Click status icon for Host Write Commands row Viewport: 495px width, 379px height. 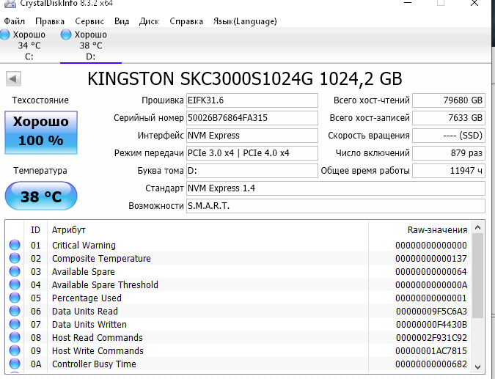pyautogui.click(x=15, y=351)
